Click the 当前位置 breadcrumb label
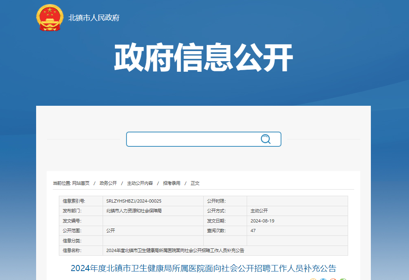The image size is (409, 280). tap(62, 183)
